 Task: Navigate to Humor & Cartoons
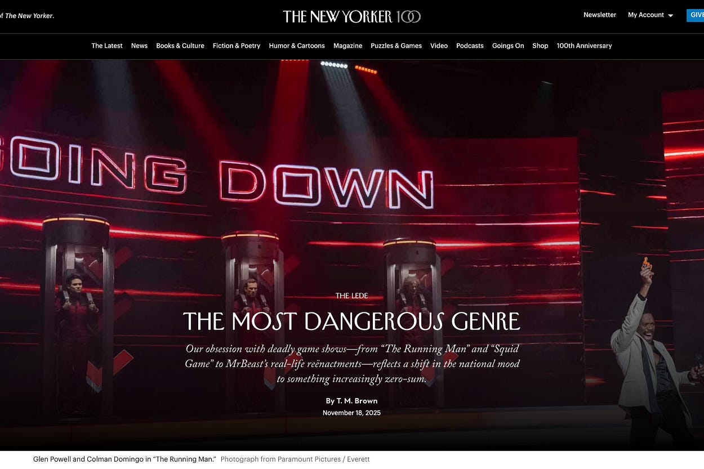pyautogui.click(x=297, y=46)
